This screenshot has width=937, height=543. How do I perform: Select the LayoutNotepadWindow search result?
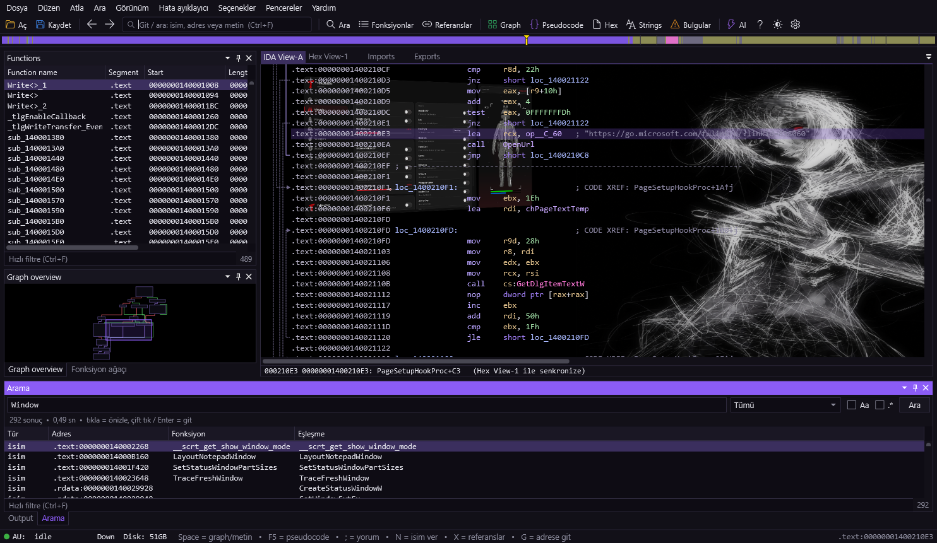click(464, 457)
